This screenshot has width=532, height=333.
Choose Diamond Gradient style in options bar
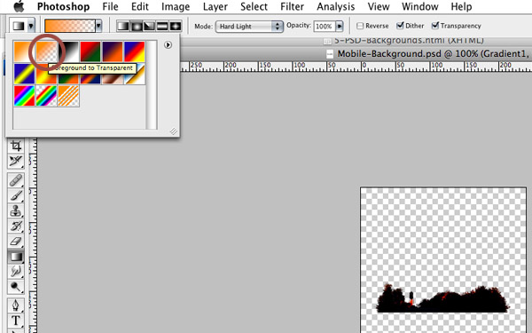click(175, 26)
